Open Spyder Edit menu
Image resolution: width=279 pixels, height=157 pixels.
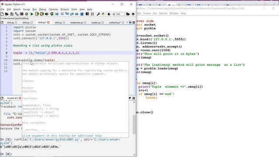9,9
